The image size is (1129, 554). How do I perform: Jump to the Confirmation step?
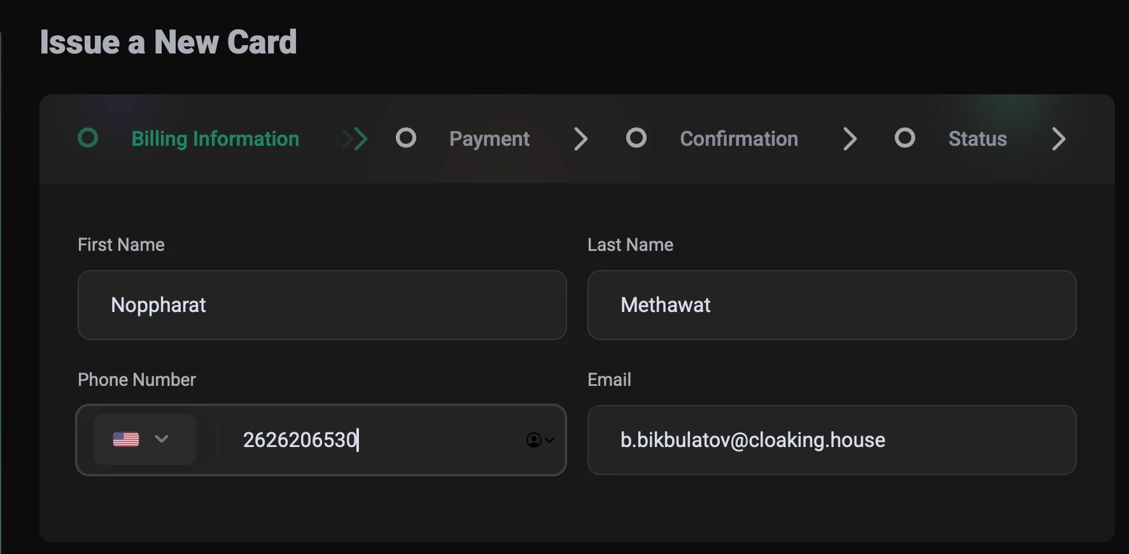coord(738,139)
